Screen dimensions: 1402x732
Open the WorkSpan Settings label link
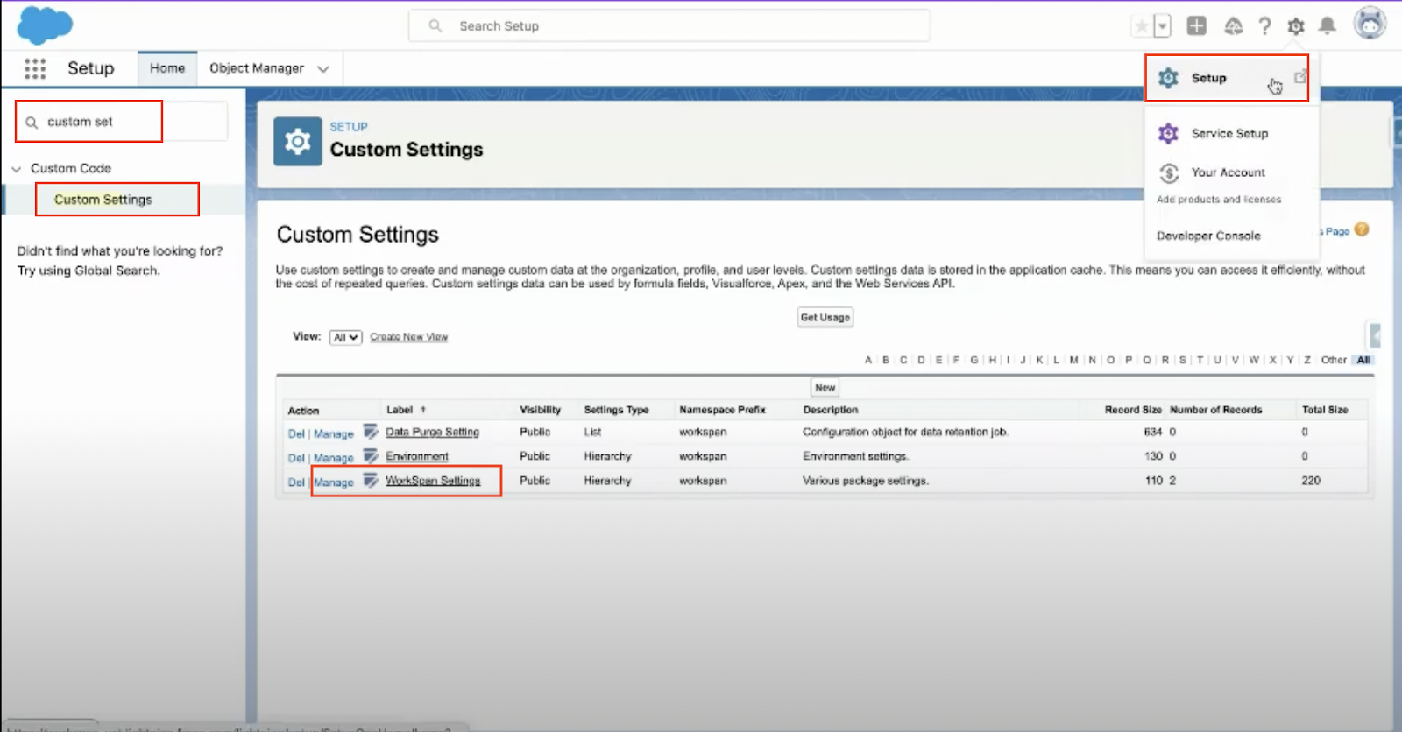(433, 481)
